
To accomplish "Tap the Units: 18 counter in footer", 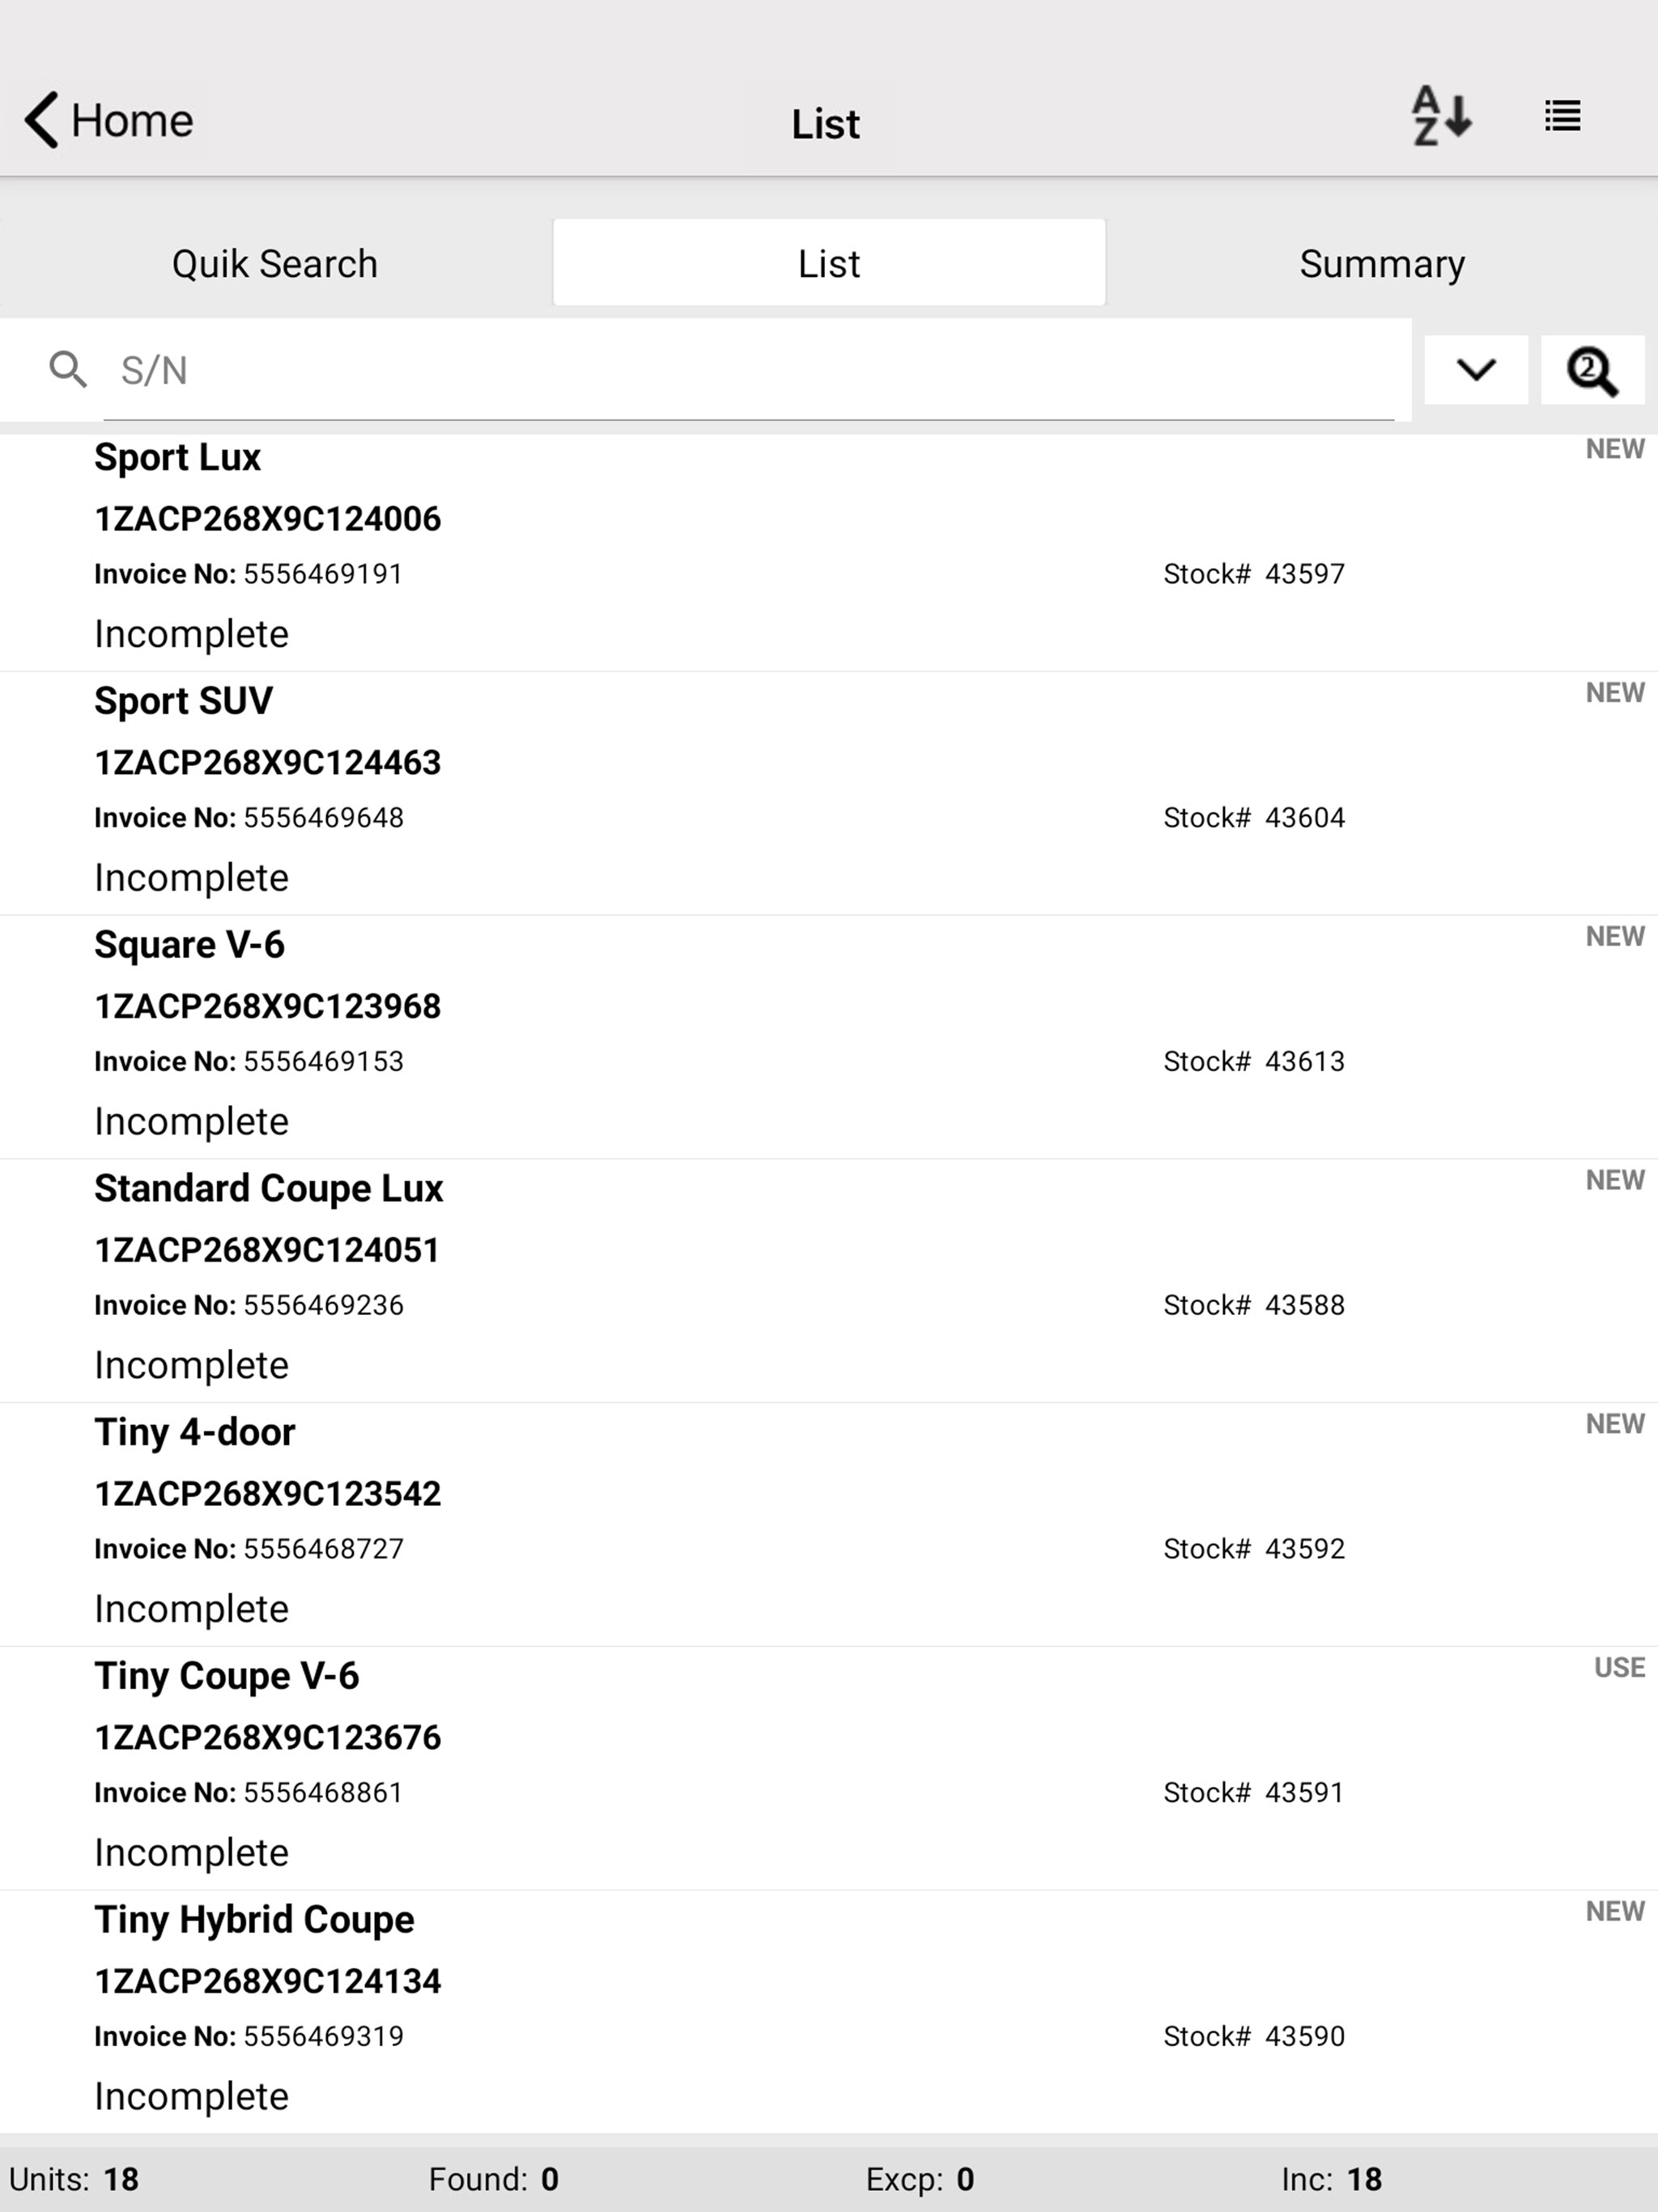I will point(74,2179).
